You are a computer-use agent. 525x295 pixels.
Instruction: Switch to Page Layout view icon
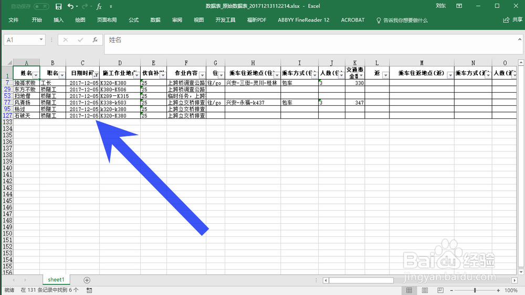coord(425,290)
